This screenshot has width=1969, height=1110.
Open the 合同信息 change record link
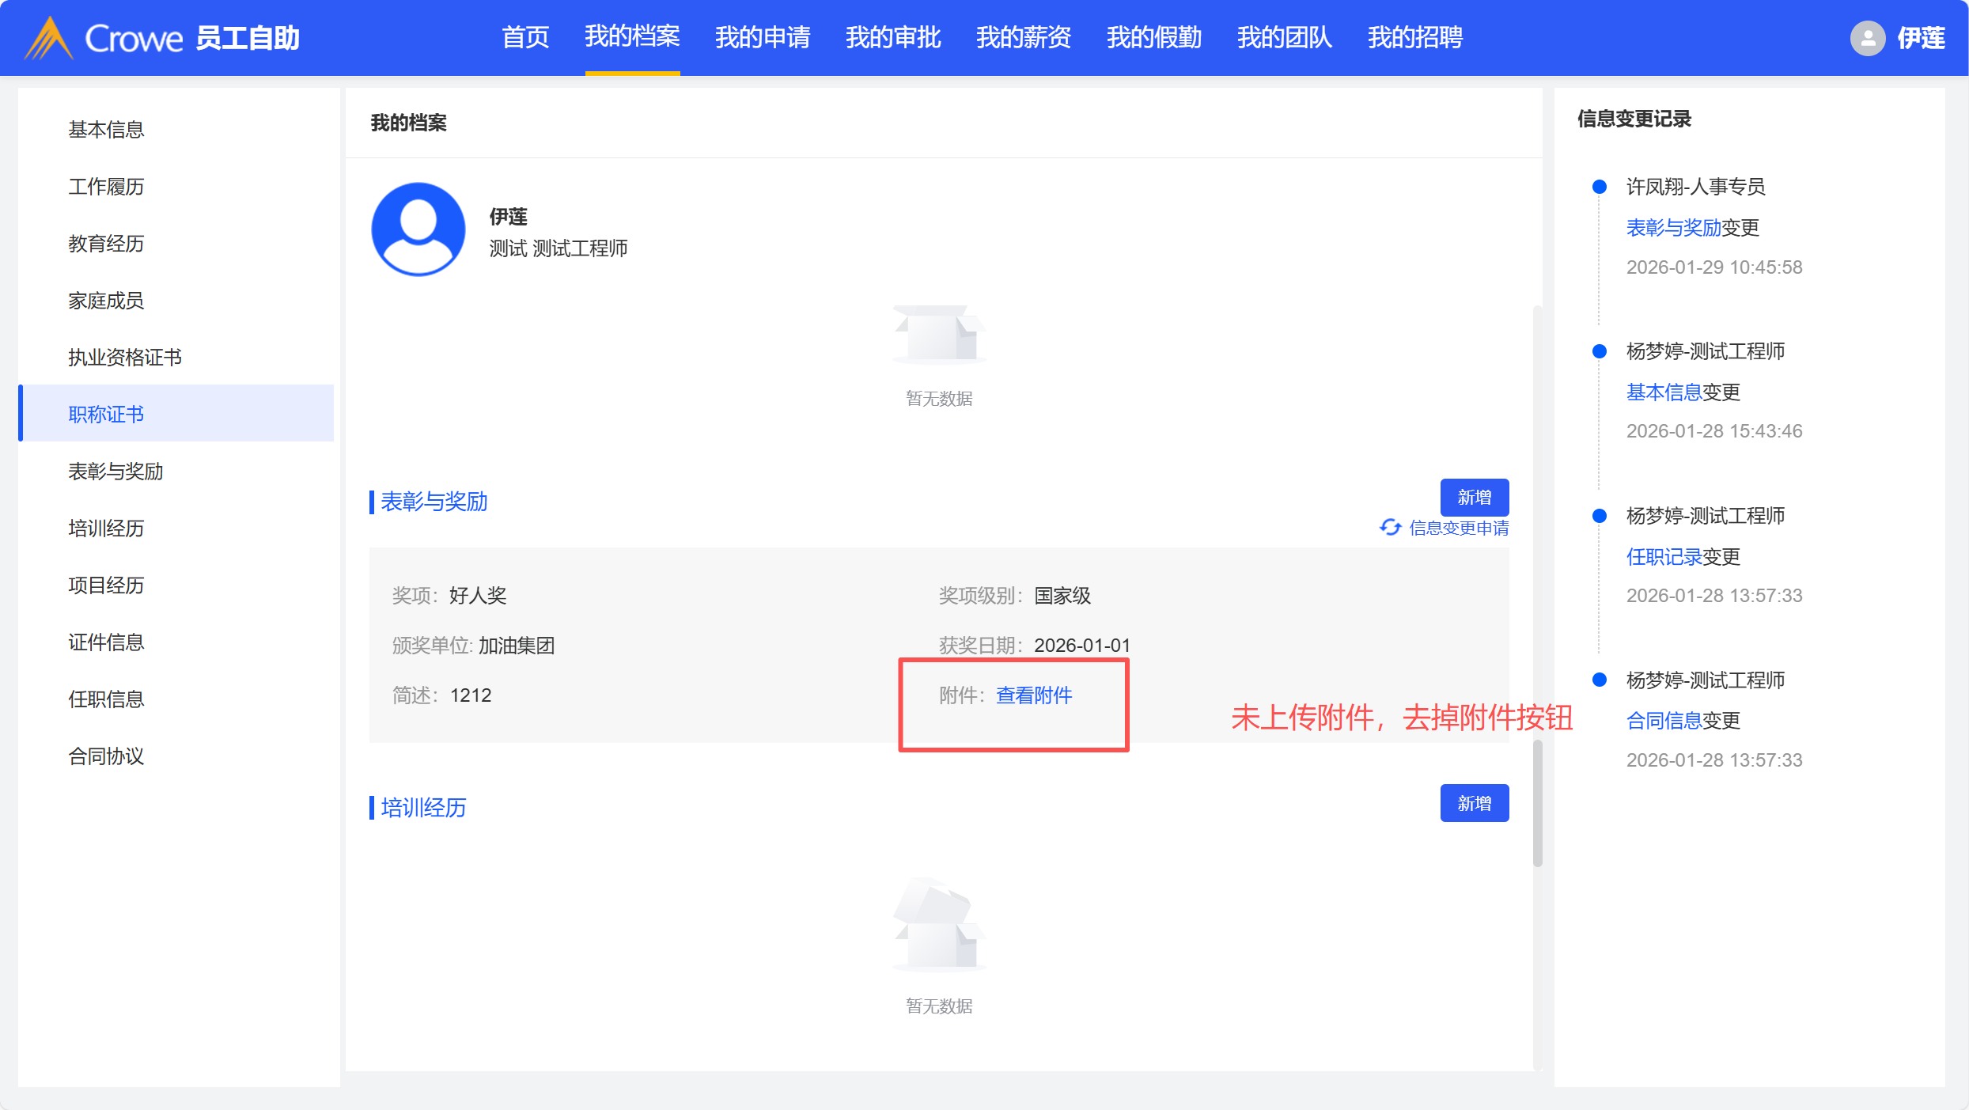(x=1664, y=721)
